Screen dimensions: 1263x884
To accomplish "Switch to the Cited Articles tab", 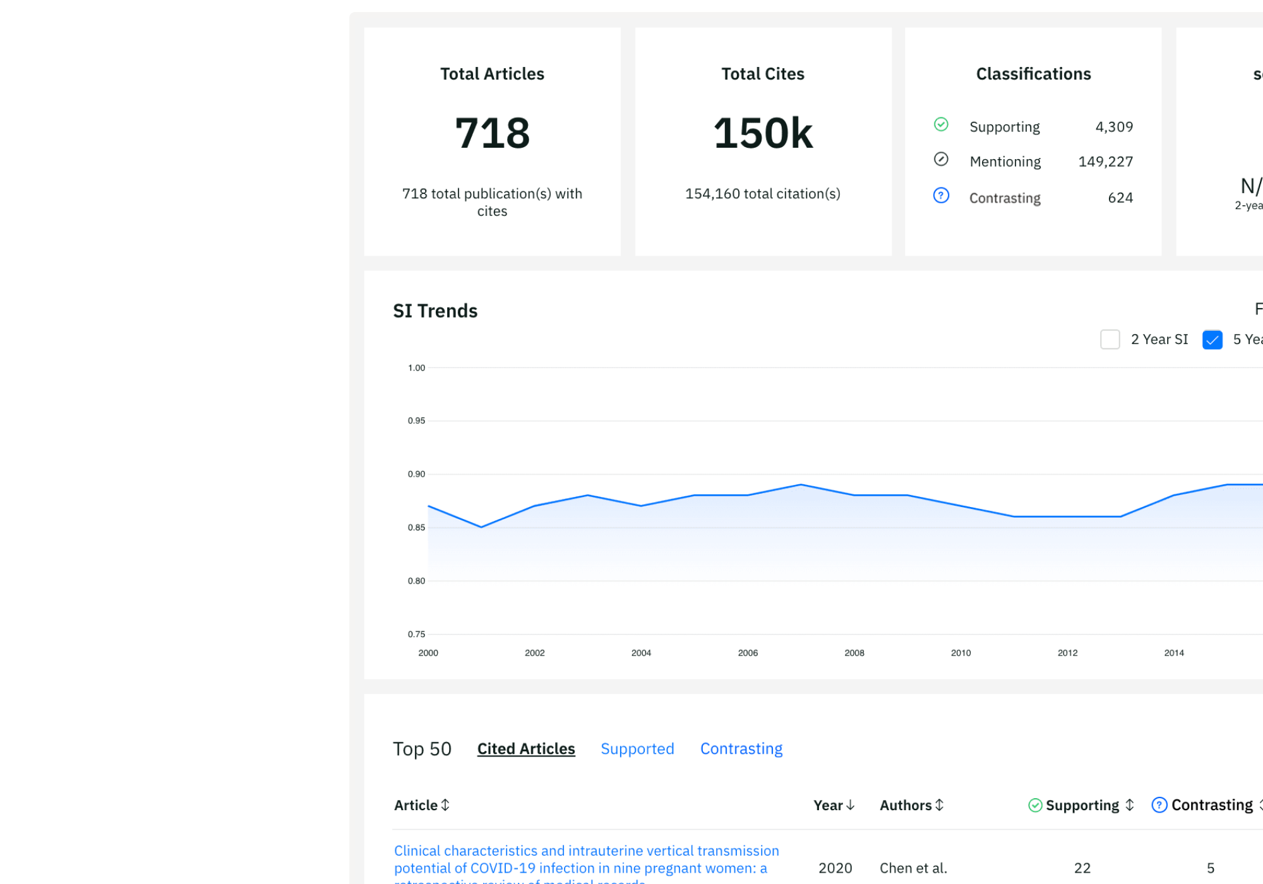I will click(x=526, y=749).
